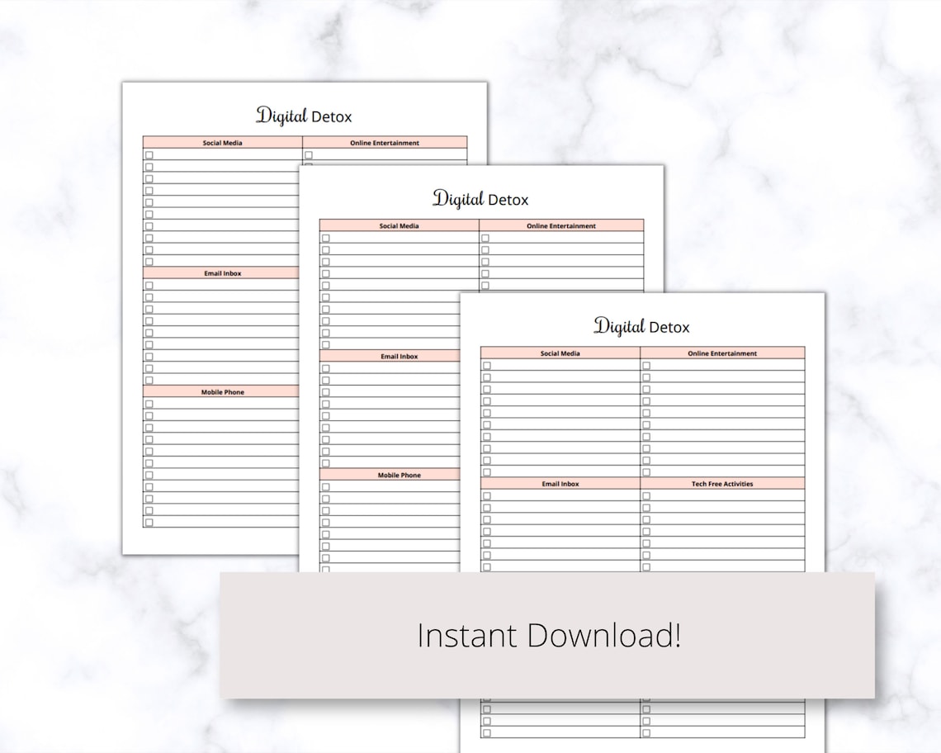Select the Online Entertainment header on front page

[x=725, y=353]
